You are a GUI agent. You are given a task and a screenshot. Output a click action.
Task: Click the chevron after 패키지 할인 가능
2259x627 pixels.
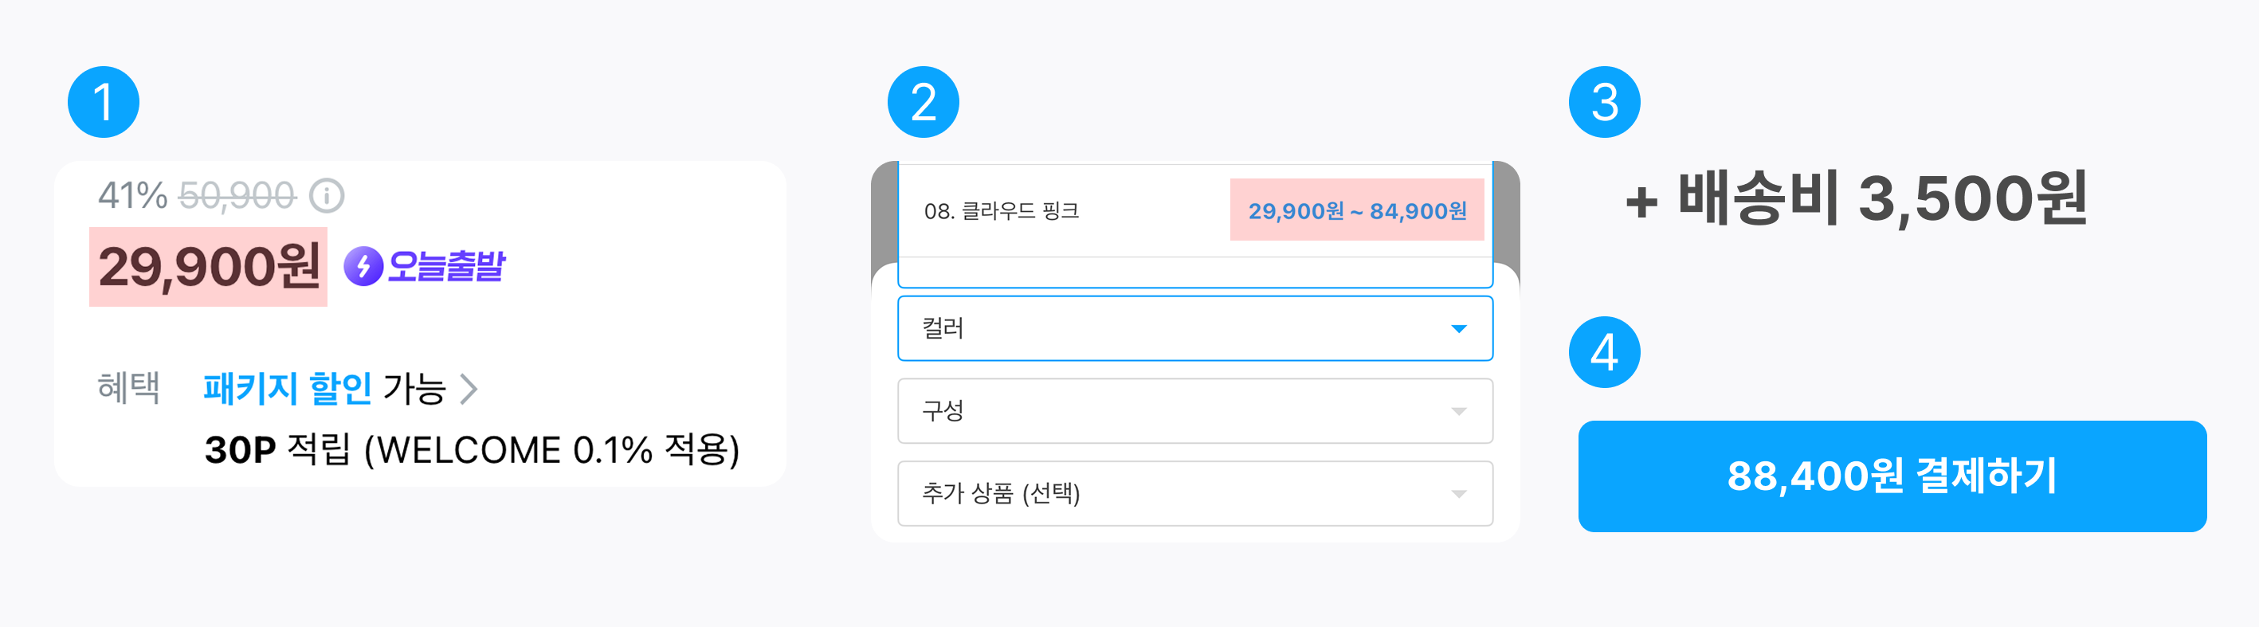[469, 389]
